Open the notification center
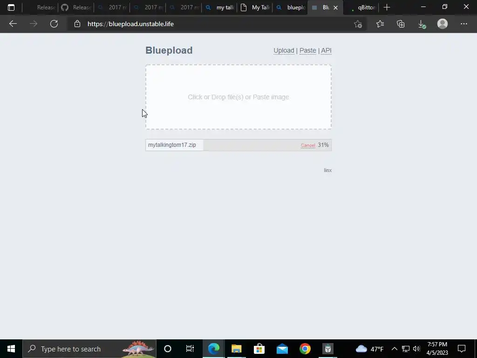This screenshot has height=358, width=477. [x=462, y=349]
